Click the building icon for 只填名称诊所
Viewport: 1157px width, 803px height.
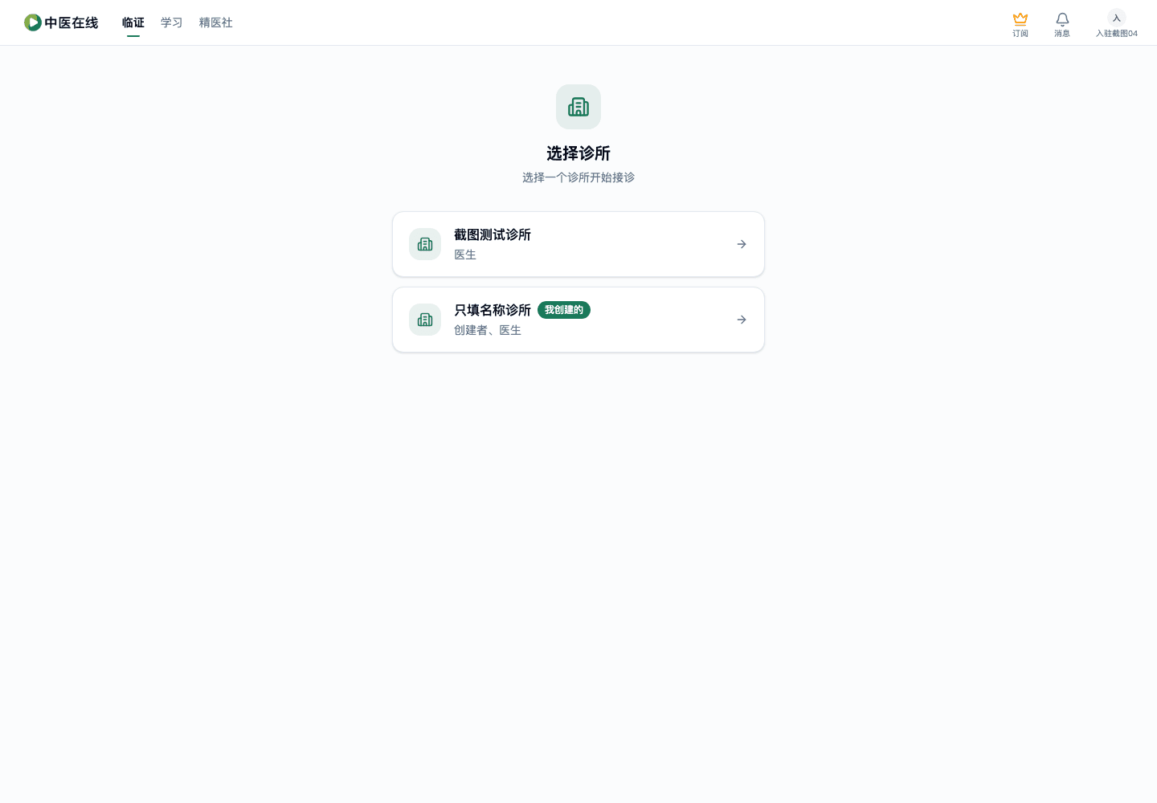[425, 320]
